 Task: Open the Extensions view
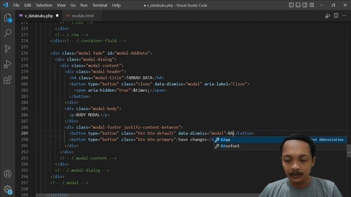(8, 80)
